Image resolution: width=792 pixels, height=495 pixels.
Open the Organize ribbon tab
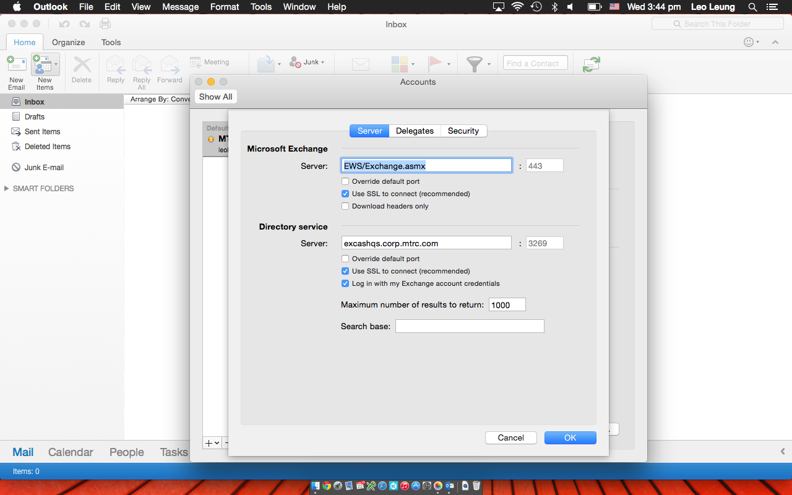tap(69, 42)
